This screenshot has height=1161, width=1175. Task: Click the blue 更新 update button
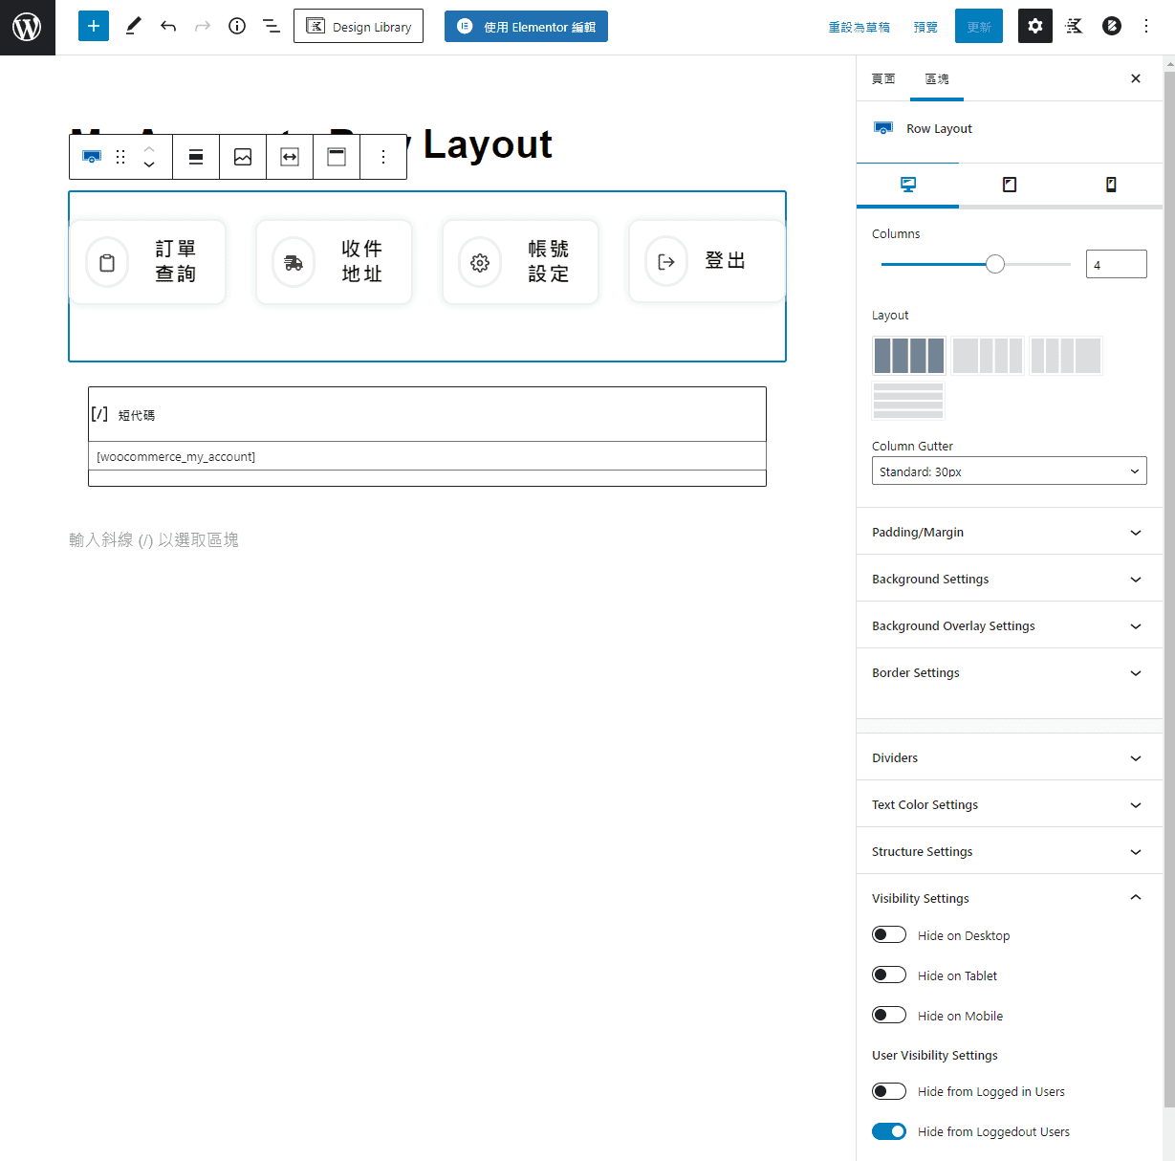[x=979, y=27]
